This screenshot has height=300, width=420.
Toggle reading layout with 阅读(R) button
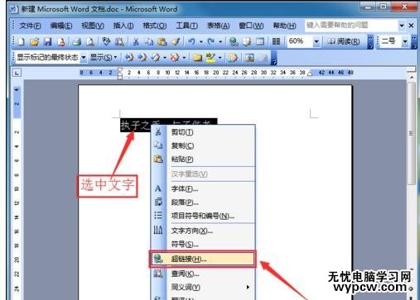tap(344, 41)
